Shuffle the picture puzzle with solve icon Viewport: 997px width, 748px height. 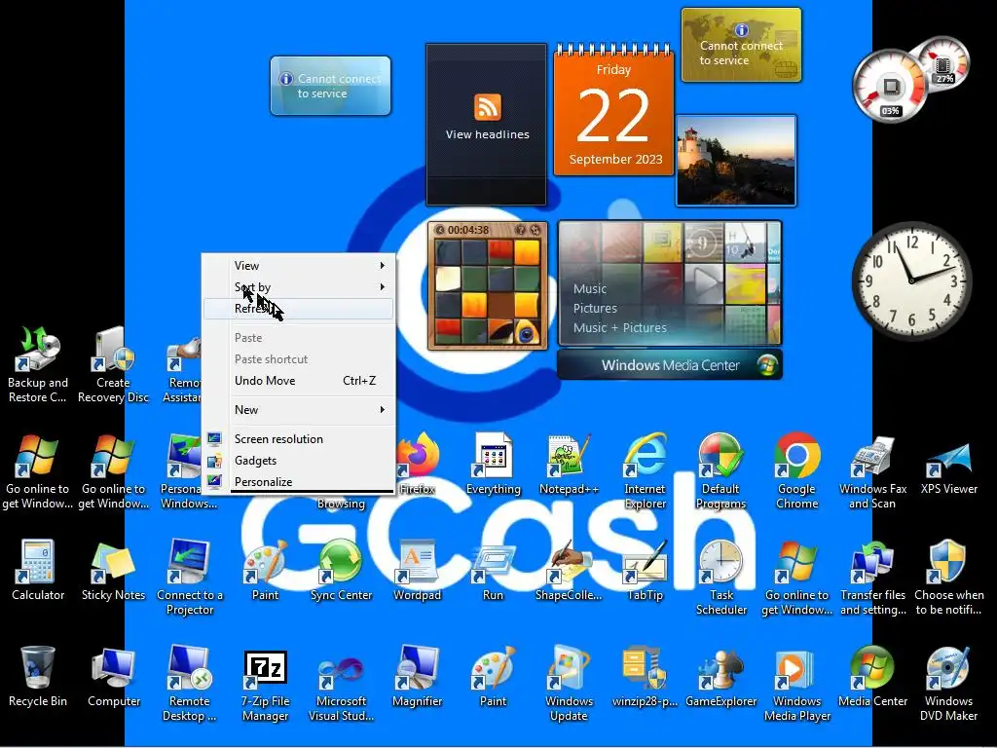(535, 230)
